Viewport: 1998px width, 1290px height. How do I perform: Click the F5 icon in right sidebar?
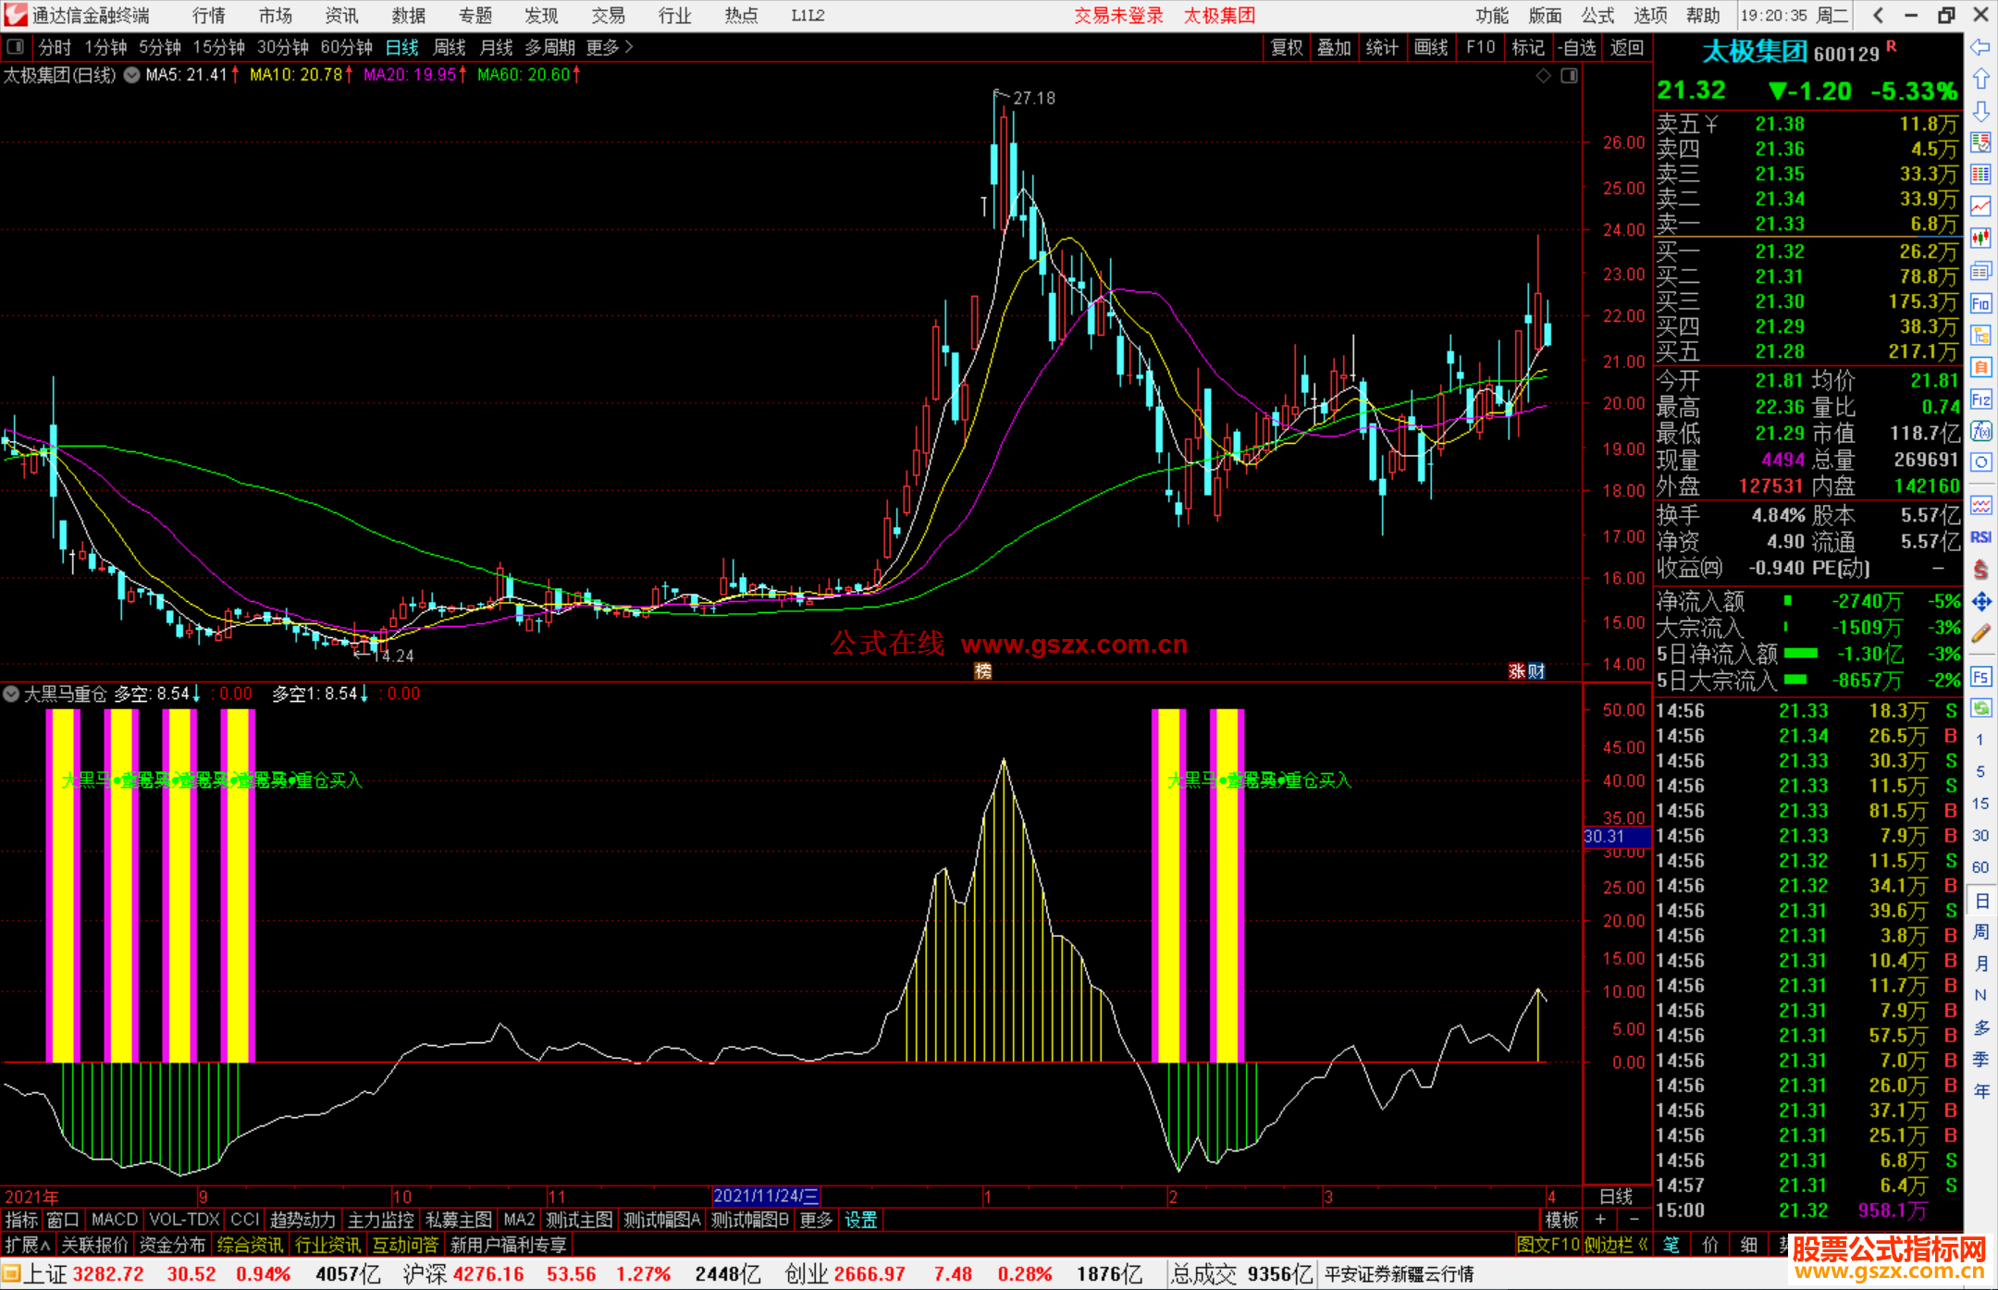pos(1980,677)
